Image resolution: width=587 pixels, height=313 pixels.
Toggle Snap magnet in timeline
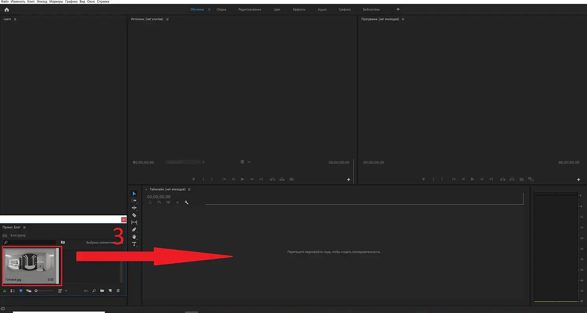[x=159, y=202]
